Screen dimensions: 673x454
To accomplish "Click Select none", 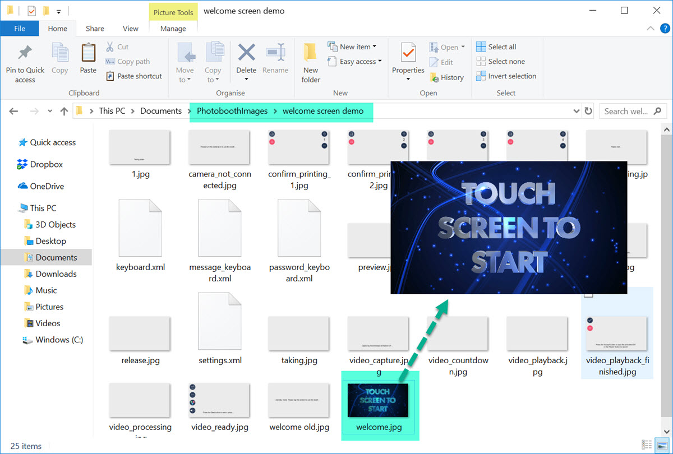I will 501,62.
